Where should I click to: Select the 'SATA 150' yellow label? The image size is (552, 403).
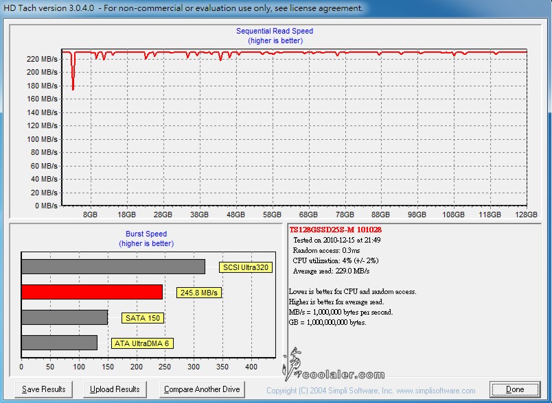click(x=143, y=318)
